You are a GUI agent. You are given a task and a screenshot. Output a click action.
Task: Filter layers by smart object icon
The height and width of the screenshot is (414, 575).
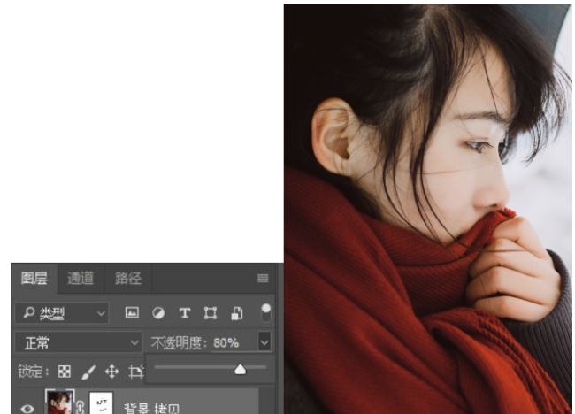point(237,313)
